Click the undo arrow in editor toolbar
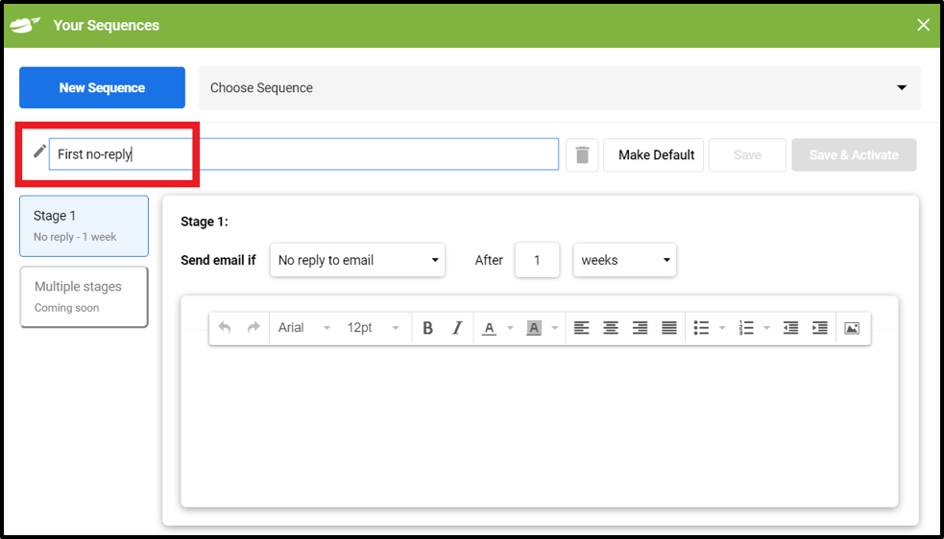Screen dimensions: 944x539 click(225, 328)
